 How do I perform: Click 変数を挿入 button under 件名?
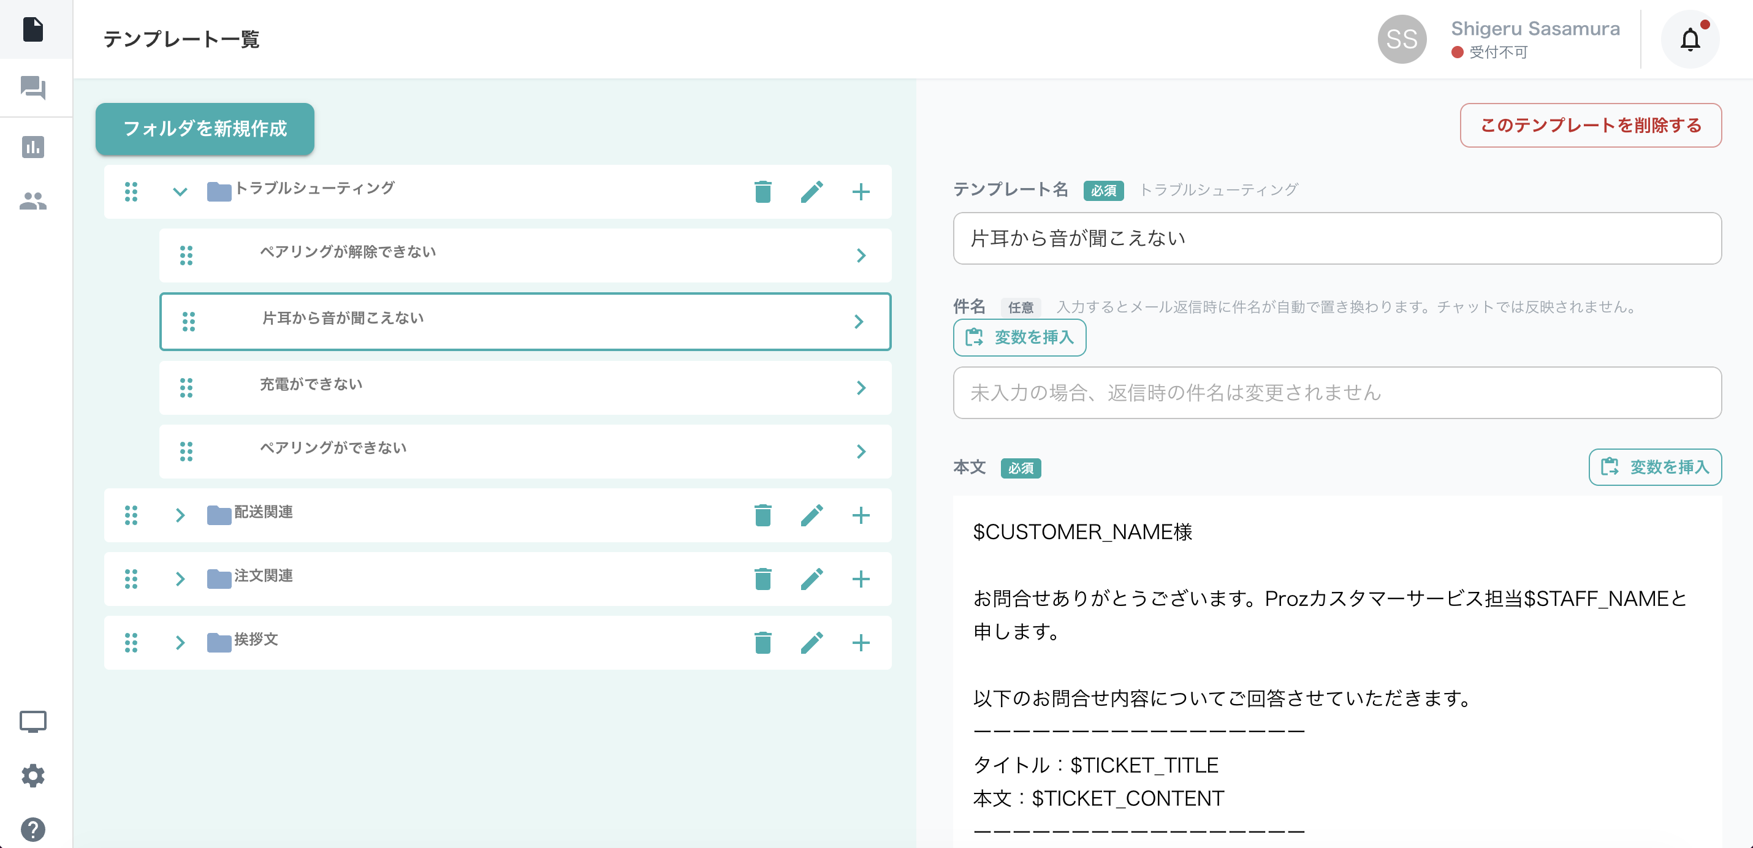(x=1019, y=337)
